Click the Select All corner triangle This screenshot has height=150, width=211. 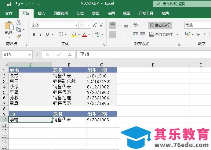click(6, 65)
